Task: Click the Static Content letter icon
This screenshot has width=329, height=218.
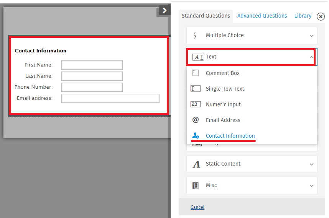Action: click(196, 164)
